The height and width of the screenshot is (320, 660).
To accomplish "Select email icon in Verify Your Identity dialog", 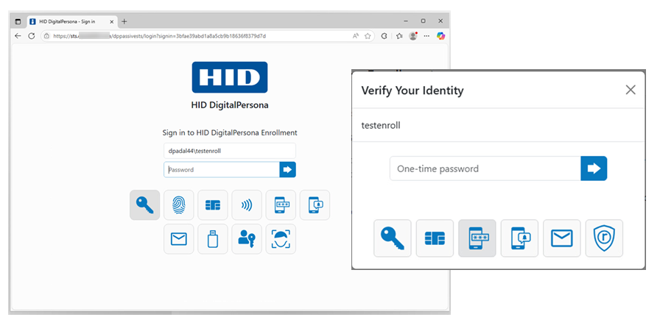I will pos(562,238).
